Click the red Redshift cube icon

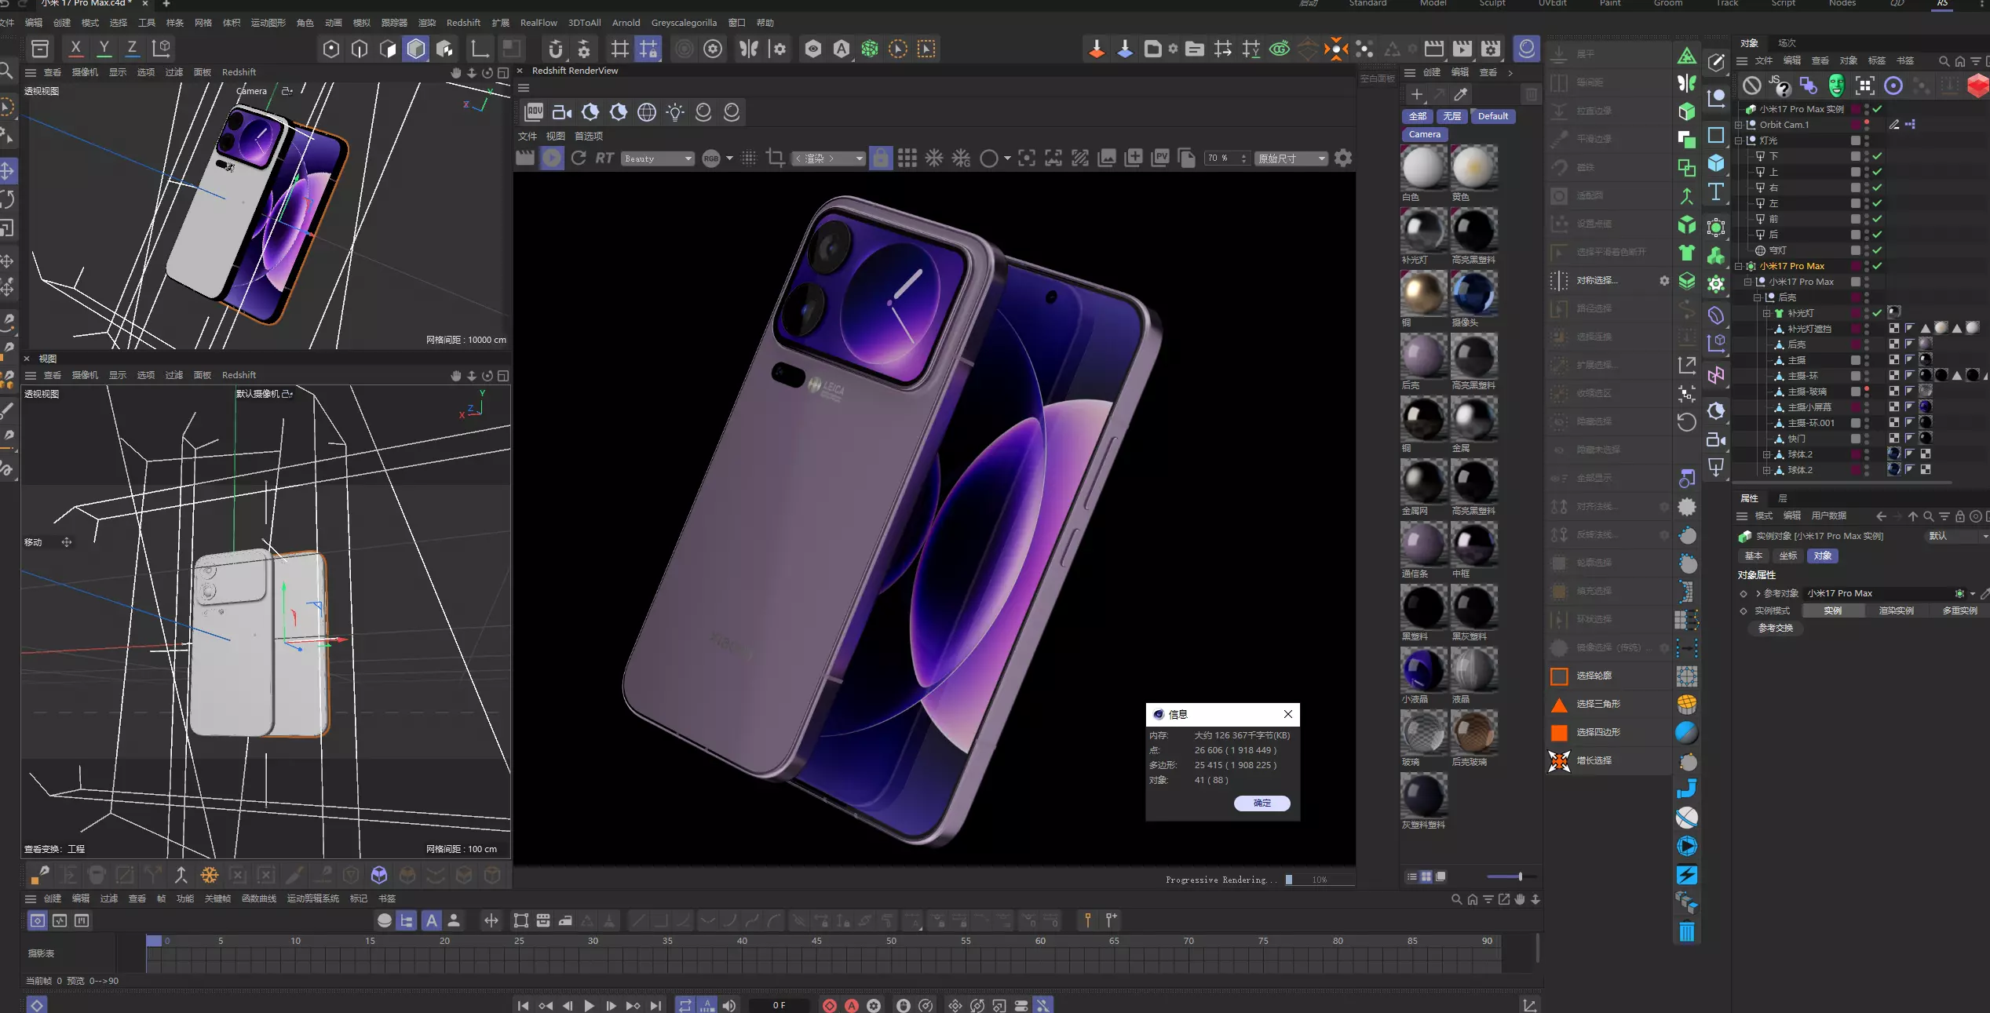(1977, 86)
